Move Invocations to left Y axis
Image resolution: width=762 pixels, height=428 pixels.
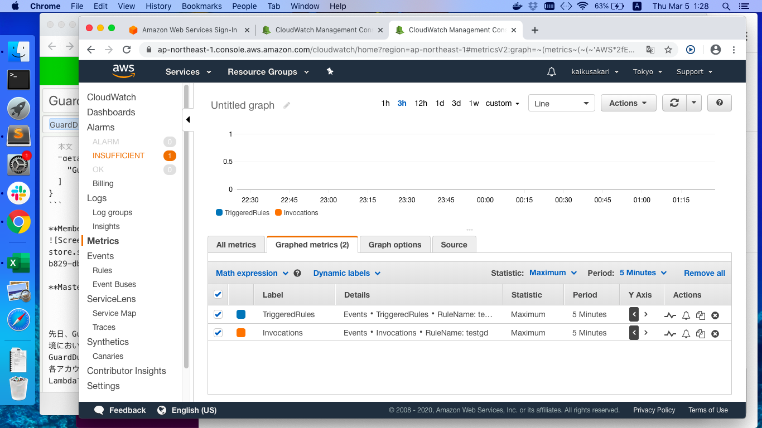[634, 333]
